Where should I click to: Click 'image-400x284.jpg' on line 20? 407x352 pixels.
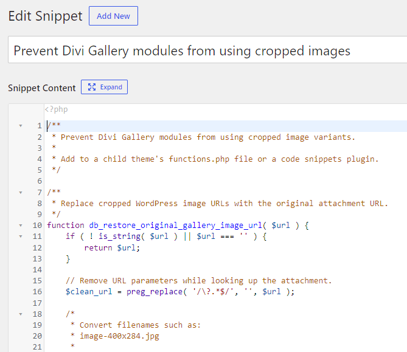tap(119, 336)
